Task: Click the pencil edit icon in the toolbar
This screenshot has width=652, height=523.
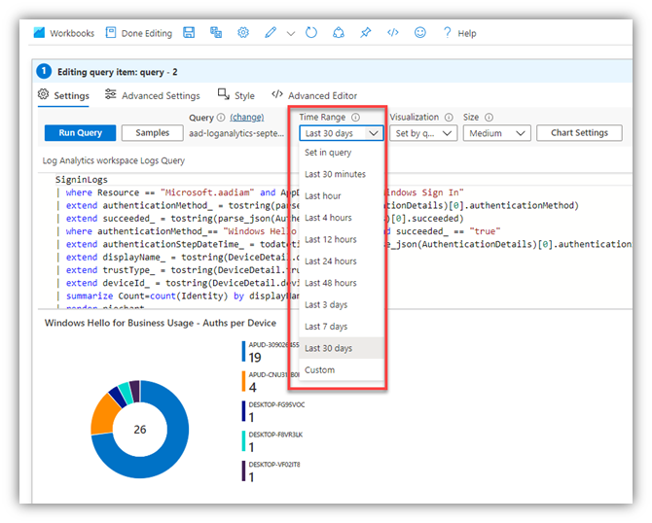Action: tap(271, 32)
